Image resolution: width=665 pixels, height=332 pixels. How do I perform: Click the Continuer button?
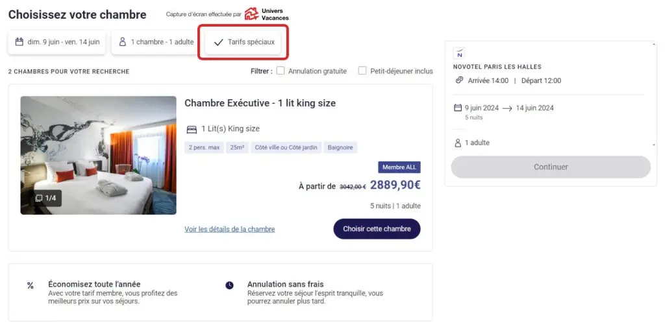551,167
